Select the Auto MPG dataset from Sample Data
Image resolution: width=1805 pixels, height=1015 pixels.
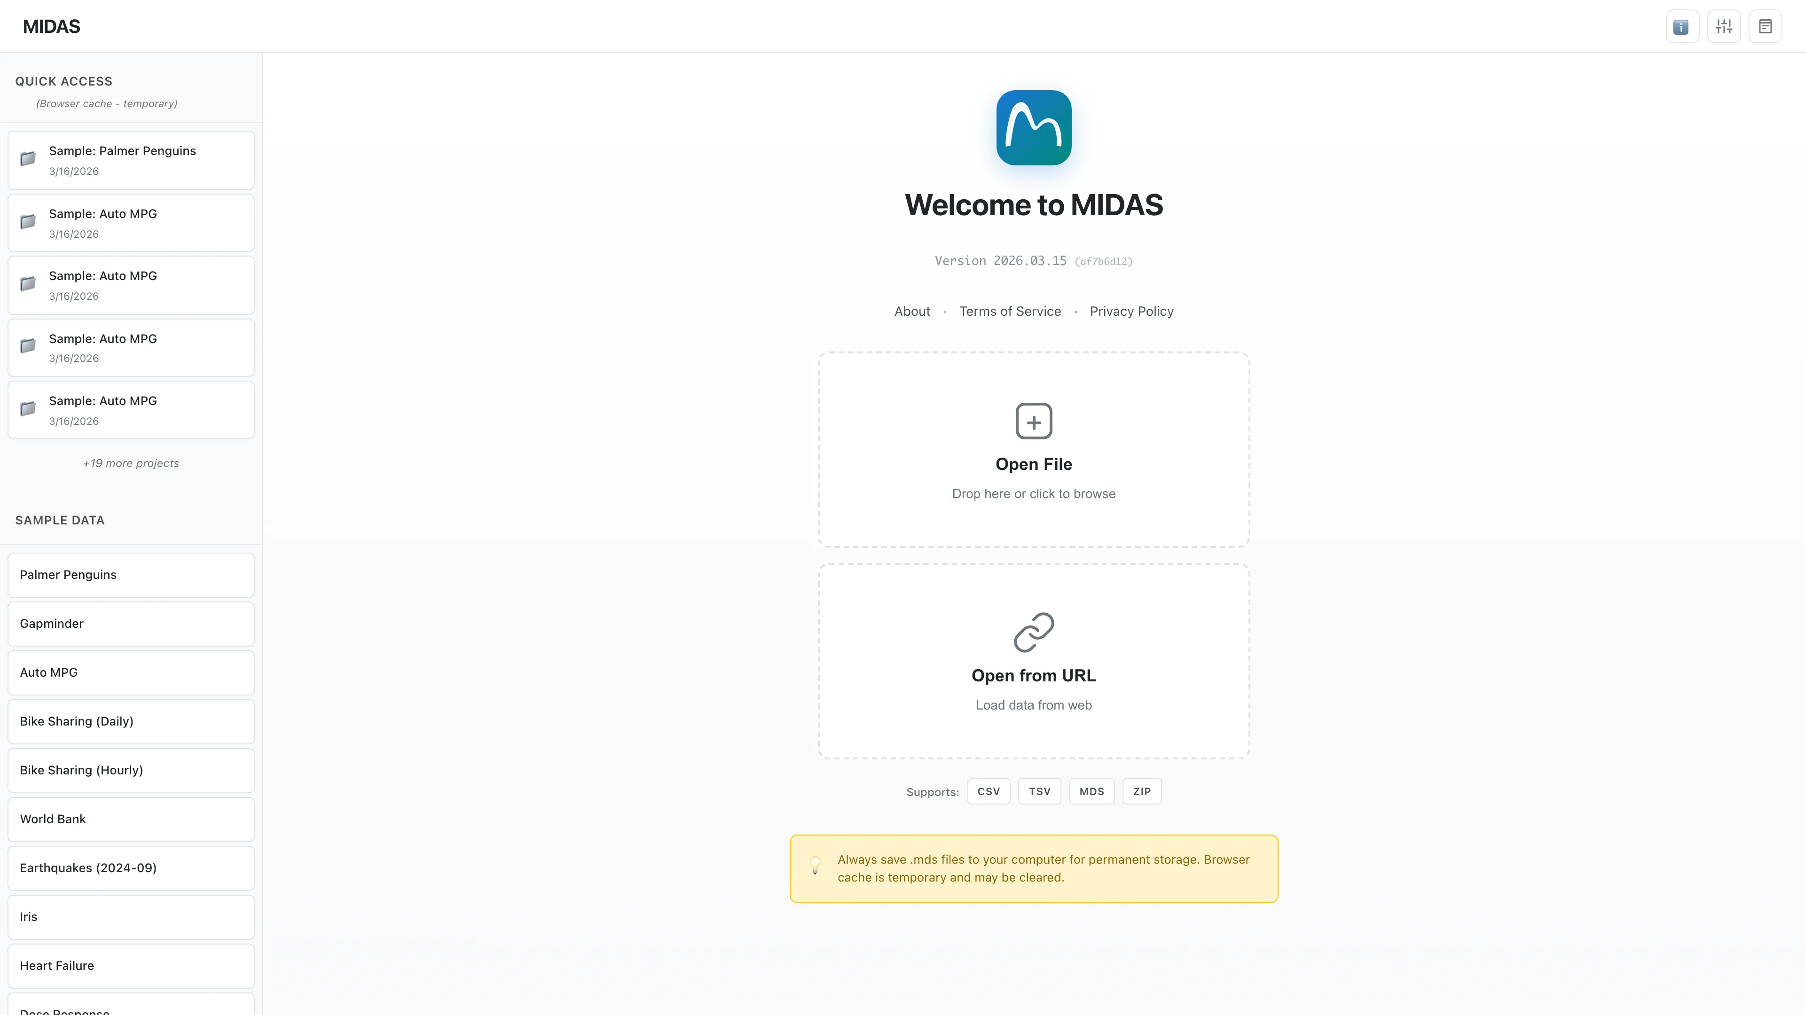click(130, 672)
